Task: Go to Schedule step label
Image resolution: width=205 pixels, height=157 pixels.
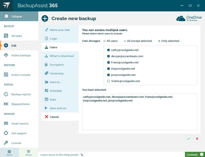Action: pyautogui.click(x=56, y=91)
